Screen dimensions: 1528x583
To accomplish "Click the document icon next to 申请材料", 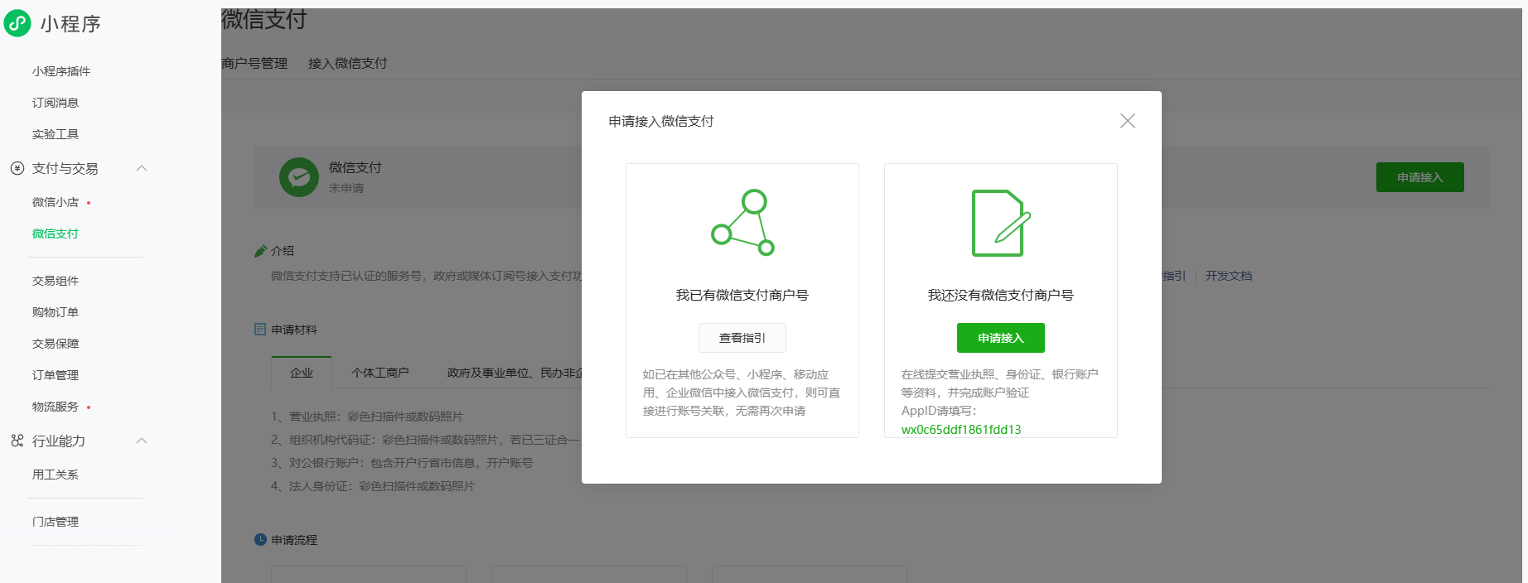I will click(x=260, y=330).
